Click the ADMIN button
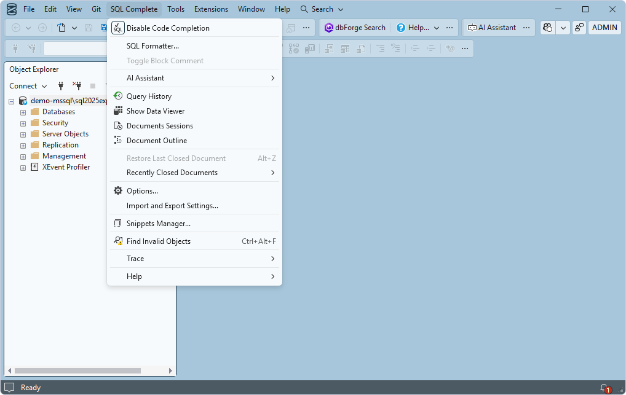 point(604,28)
